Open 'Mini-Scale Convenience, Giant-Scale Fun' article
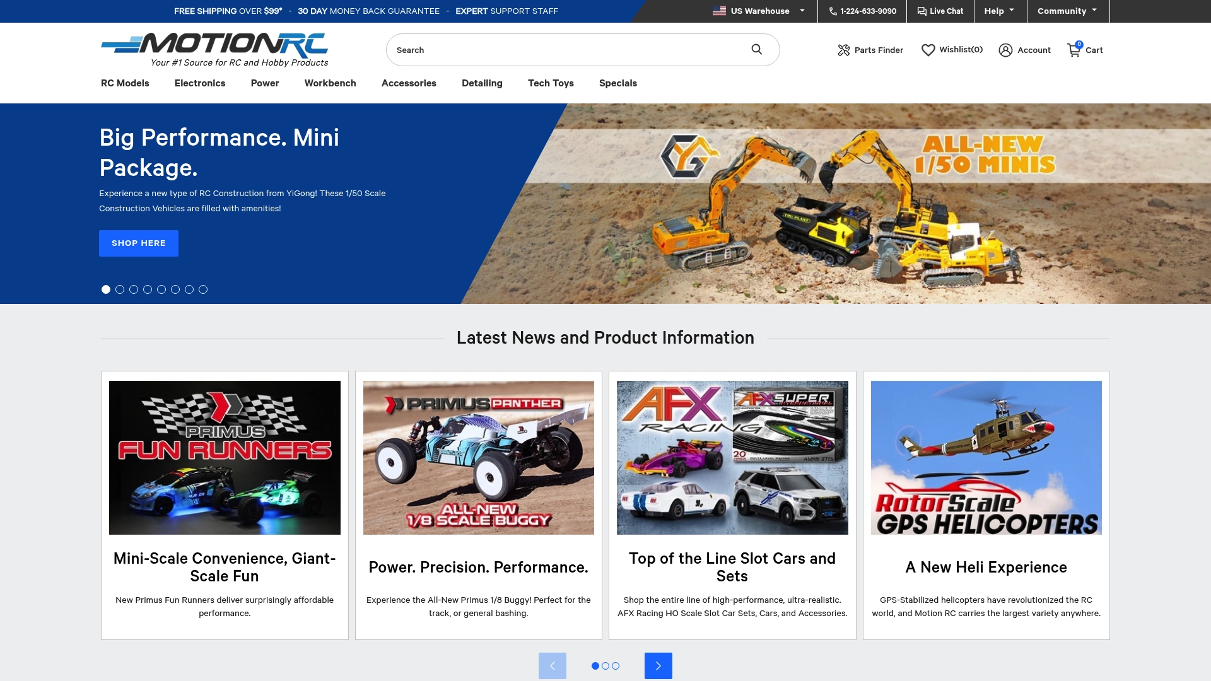The height and width of the screenshot is (681, 1211). tap(225, 567)
